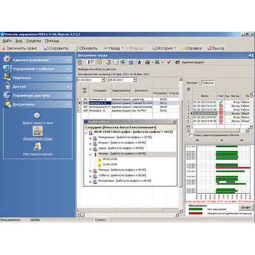Open the printer dropdown arrow
Screen dimensions: 255x255
pyautogui.click(x=152, y=62)
